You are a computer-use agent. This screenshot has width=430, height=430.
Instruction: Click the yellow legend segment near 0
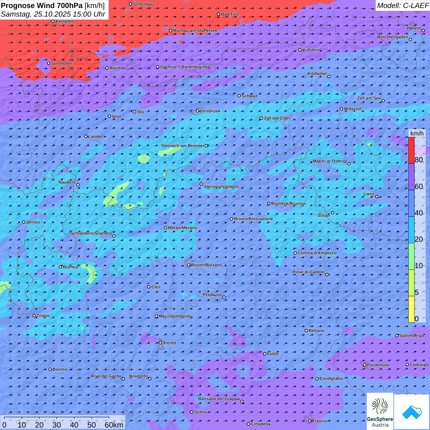click(x=411, y=309)
